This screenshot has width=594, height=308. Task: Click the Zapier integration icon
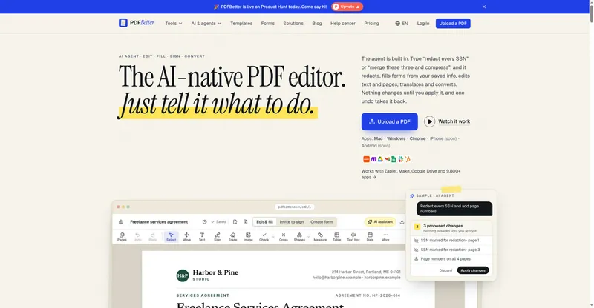coord(366,159)
